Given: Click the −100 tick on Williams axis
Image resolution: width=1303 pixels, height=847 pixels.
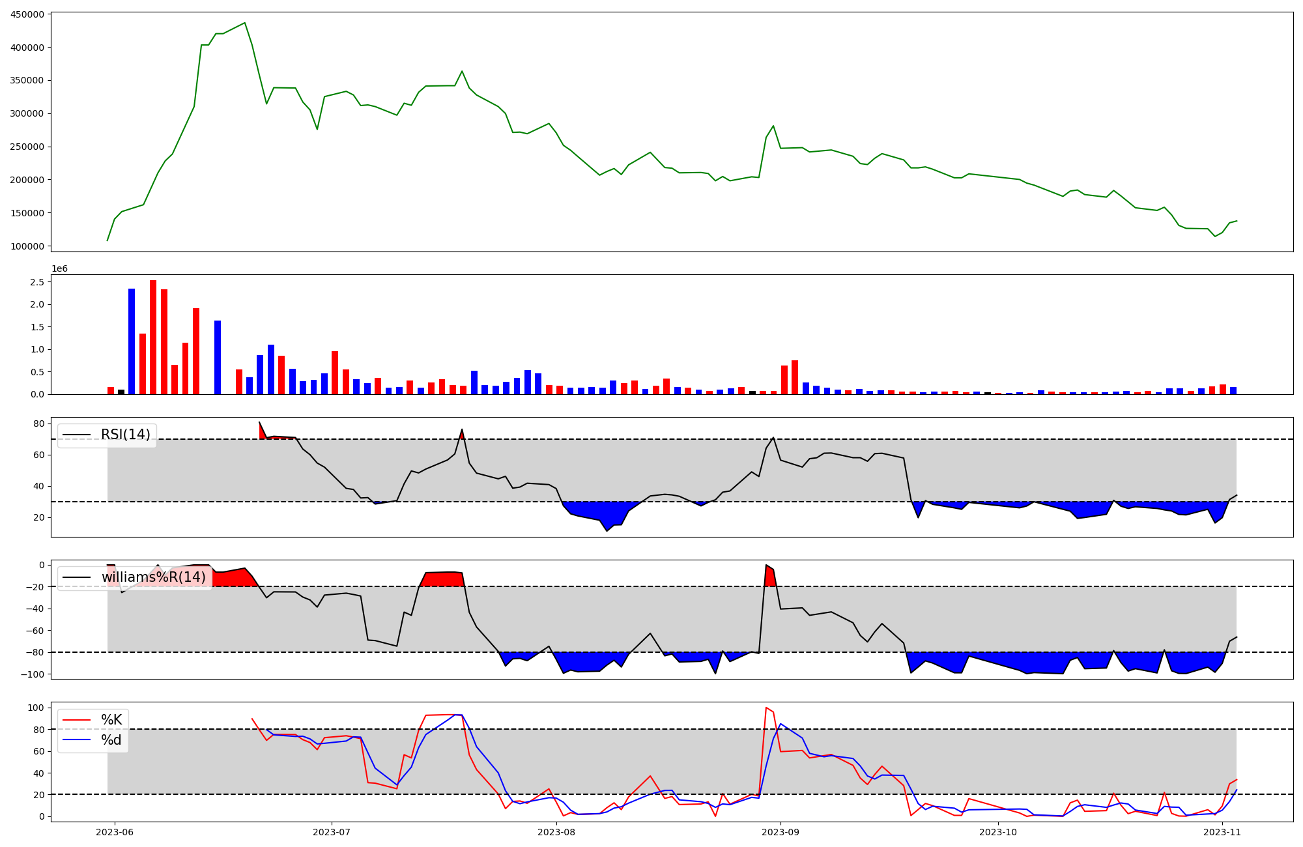Looking at the screenshot, I should coord(33,674).
